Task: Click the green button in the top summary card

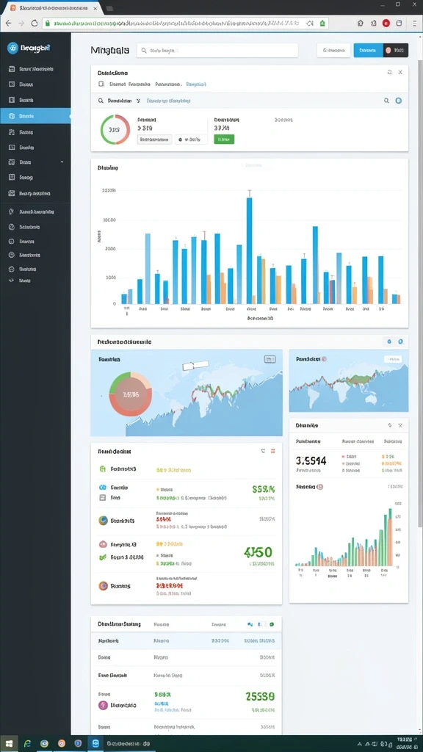Action: click(224, 139)
